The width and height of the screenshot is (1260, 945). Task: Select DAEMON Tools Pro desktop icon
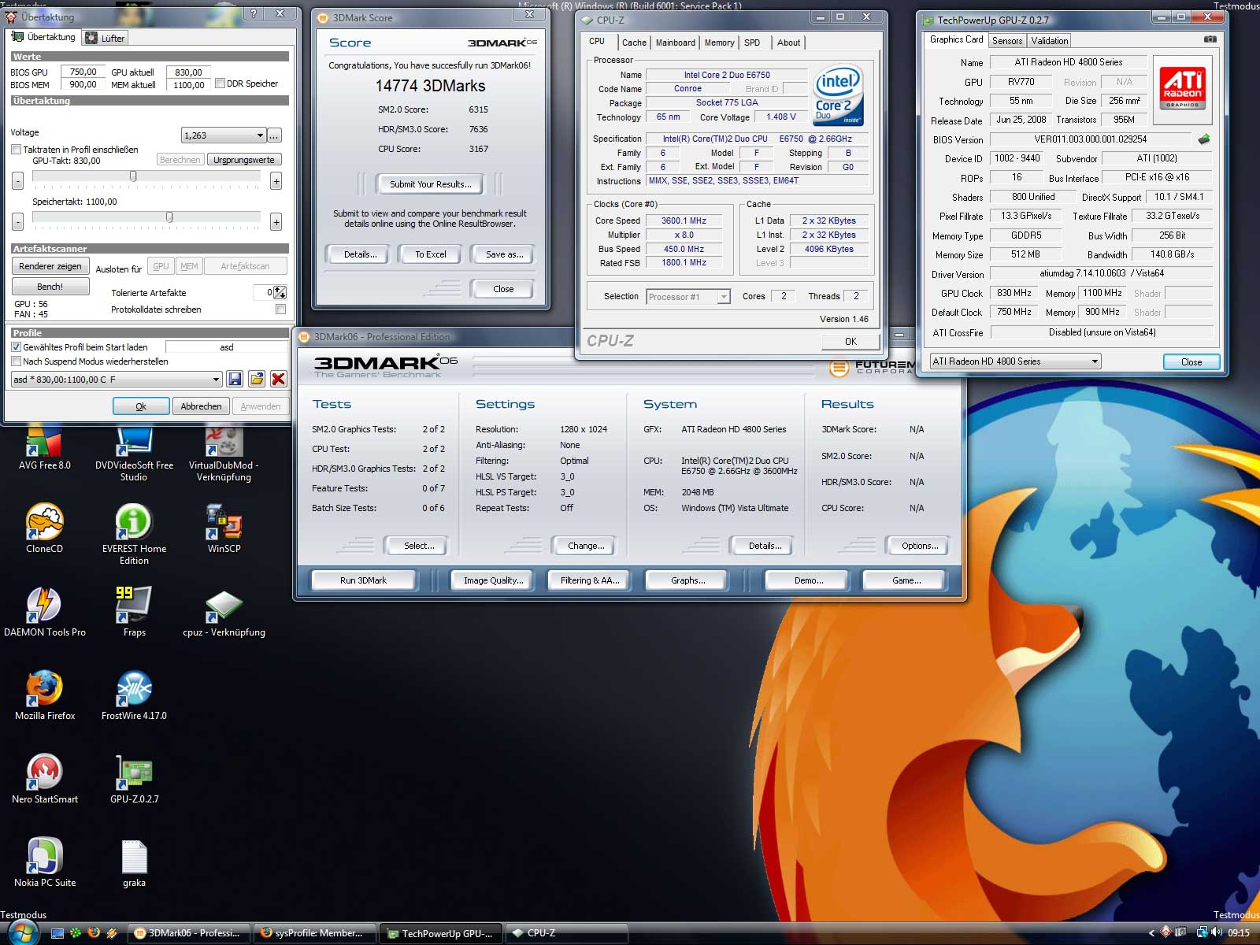[x=44, y=611]
